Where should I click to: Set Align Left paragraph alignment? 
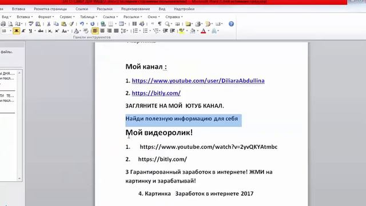[x=95, y=31]
